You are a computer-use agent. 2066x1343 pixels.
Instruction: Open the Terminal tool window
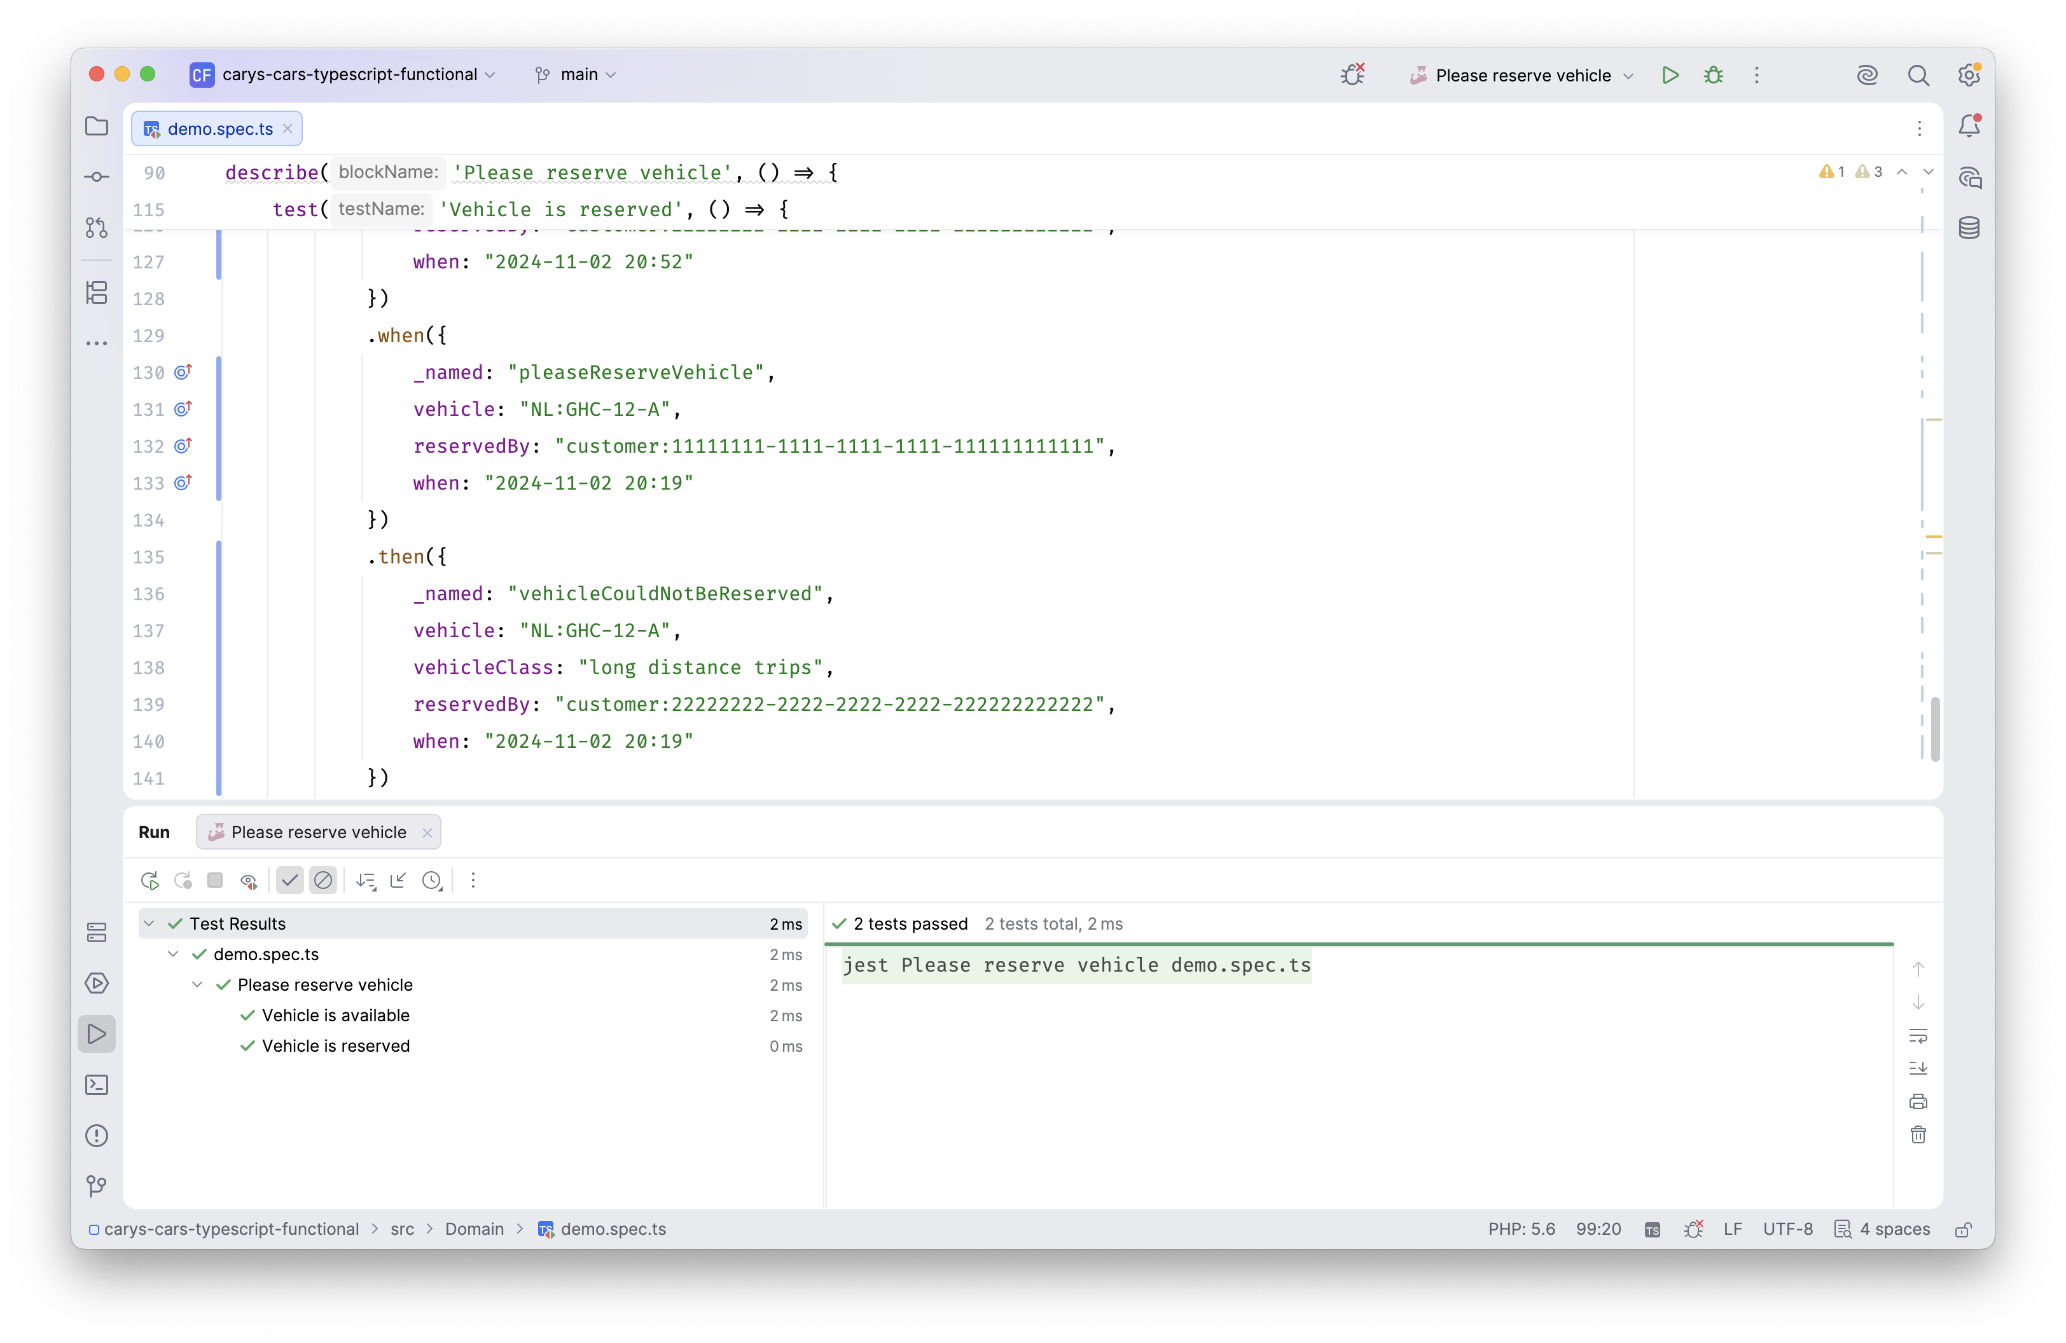pyautogui.click(x=96, y=1085)
